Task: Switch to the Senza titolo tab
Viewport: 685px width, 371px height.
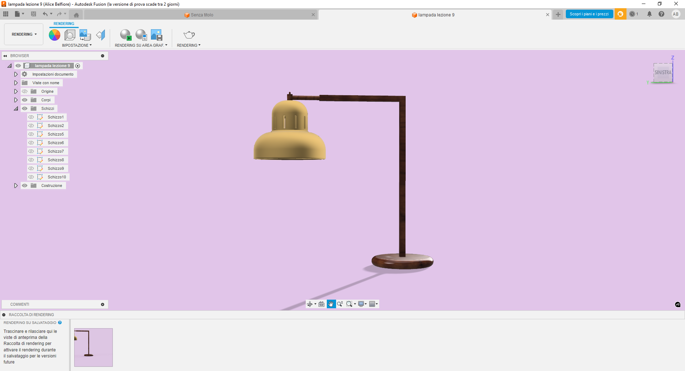Action: 202,15
